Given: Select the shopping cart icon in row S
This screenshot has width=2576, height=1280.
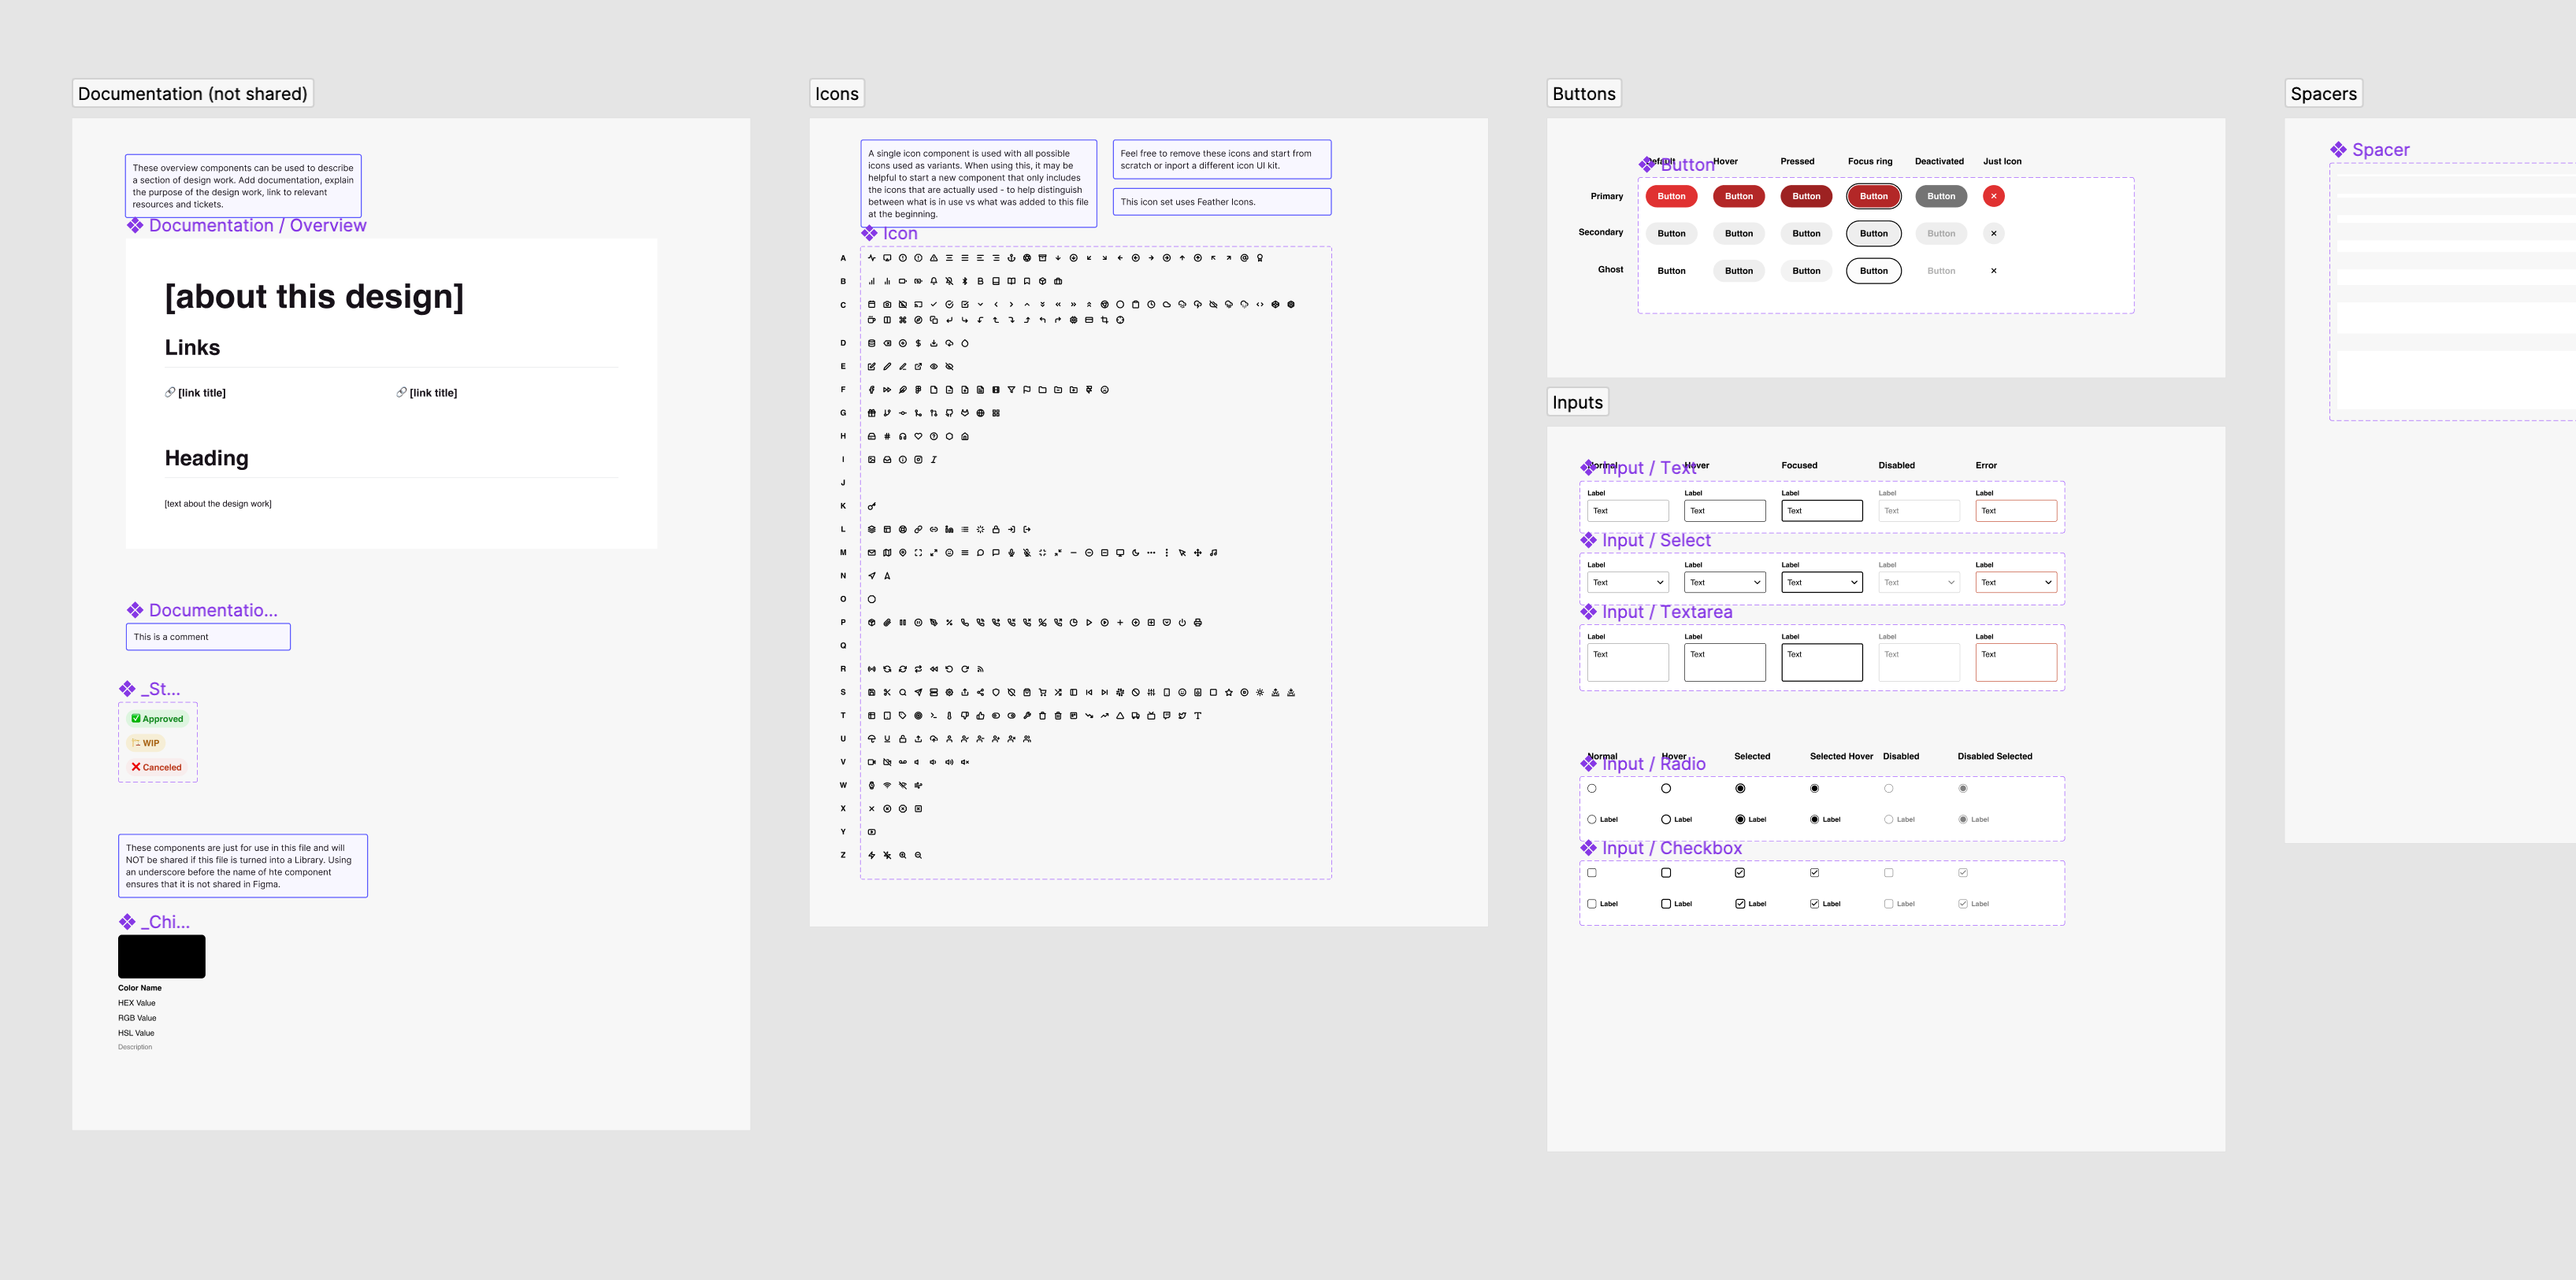Looking at the screenshot, I should point(1043,693).
